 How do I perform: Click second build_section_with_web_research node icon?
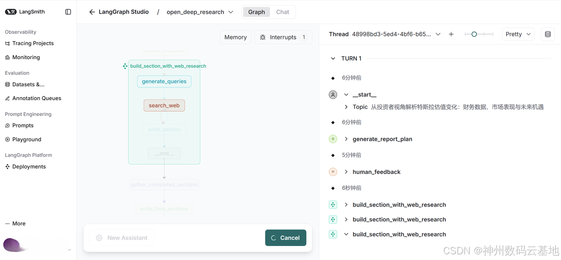tap(333, 220)
